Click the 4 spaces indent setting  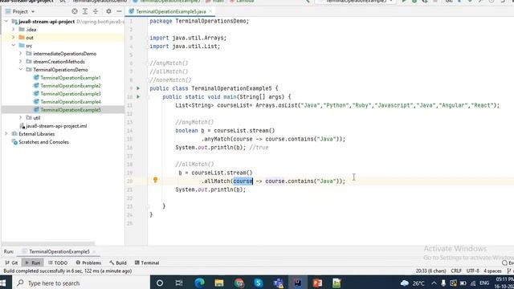coord(492,271)
